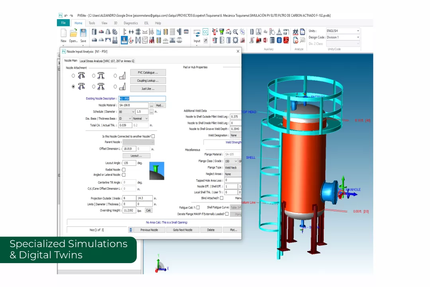Select the highlighted Nozzle input tool
This screenshot has height=287, width=430.
point(124,40)
